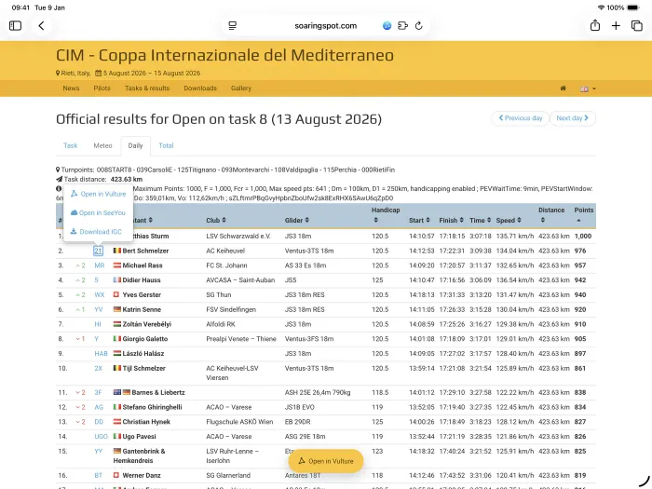Select the Daily tab
This screenshot has height=489, width=652.
click(x=136, y=145)
